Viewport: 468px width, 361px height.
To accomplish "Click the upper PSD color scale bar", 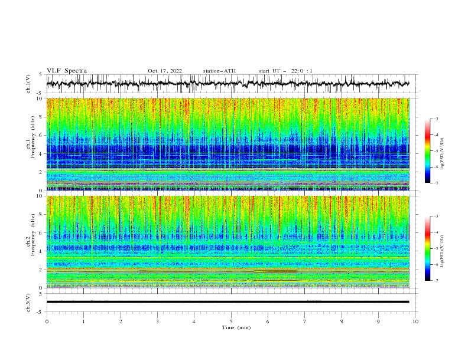I will point(428,151).
